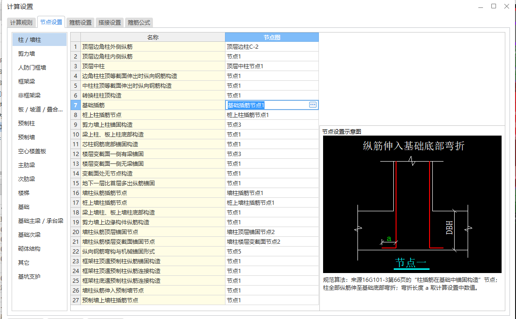Select row 变截面处无节点构造
Image resolution: width=516 pixels, height=319 pixels.
point(152,173)
